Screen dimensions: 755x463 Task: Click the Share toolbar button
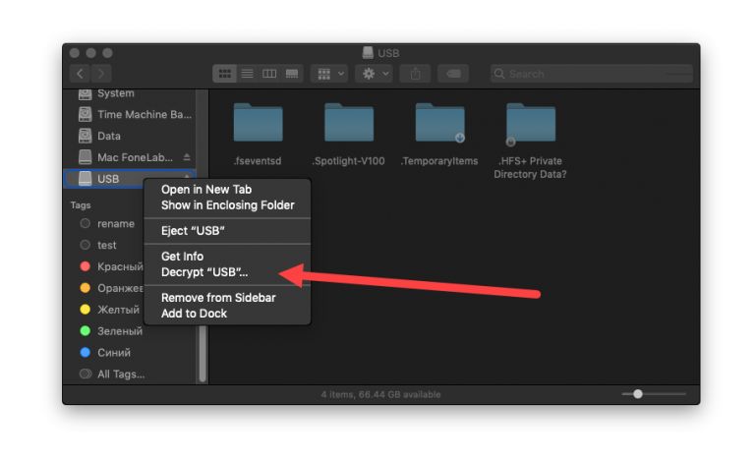coord(415,74)
